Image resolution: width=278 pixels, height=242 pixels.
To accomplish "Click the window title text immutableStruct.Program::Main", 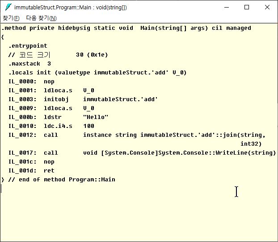I will (x=70, y=8).
